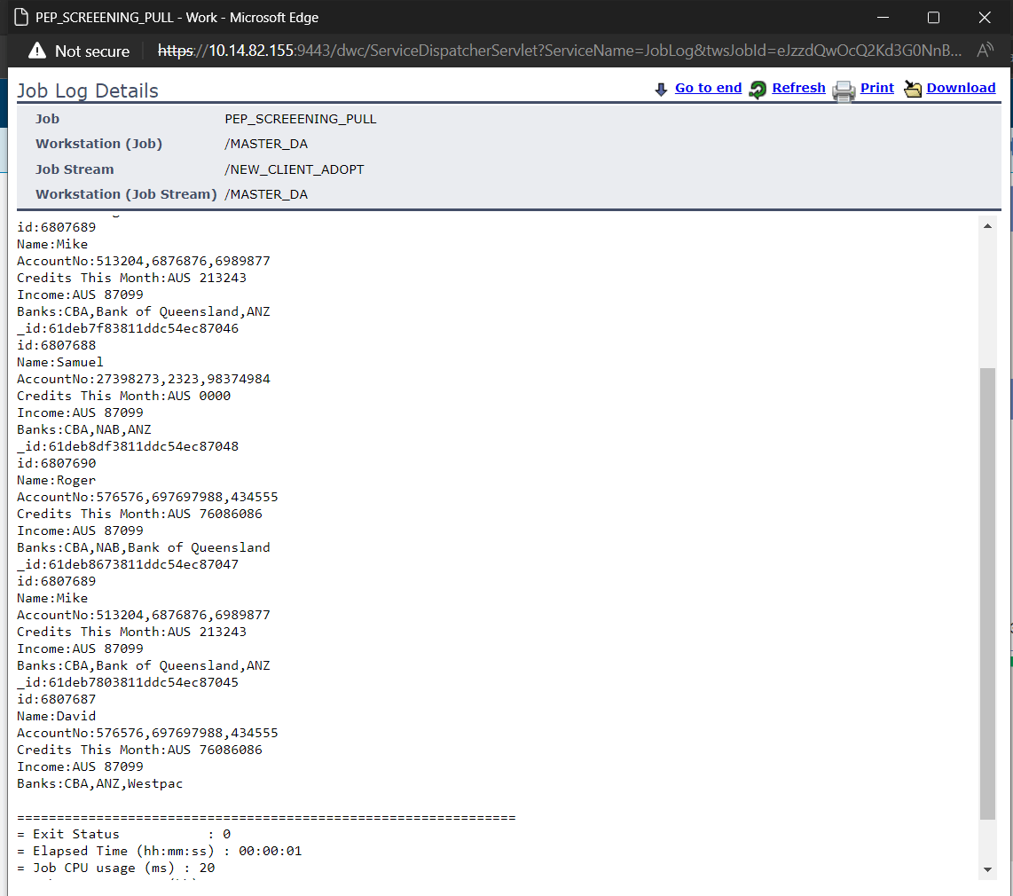
Task: Click the Download folder icon
Action: 913,89
